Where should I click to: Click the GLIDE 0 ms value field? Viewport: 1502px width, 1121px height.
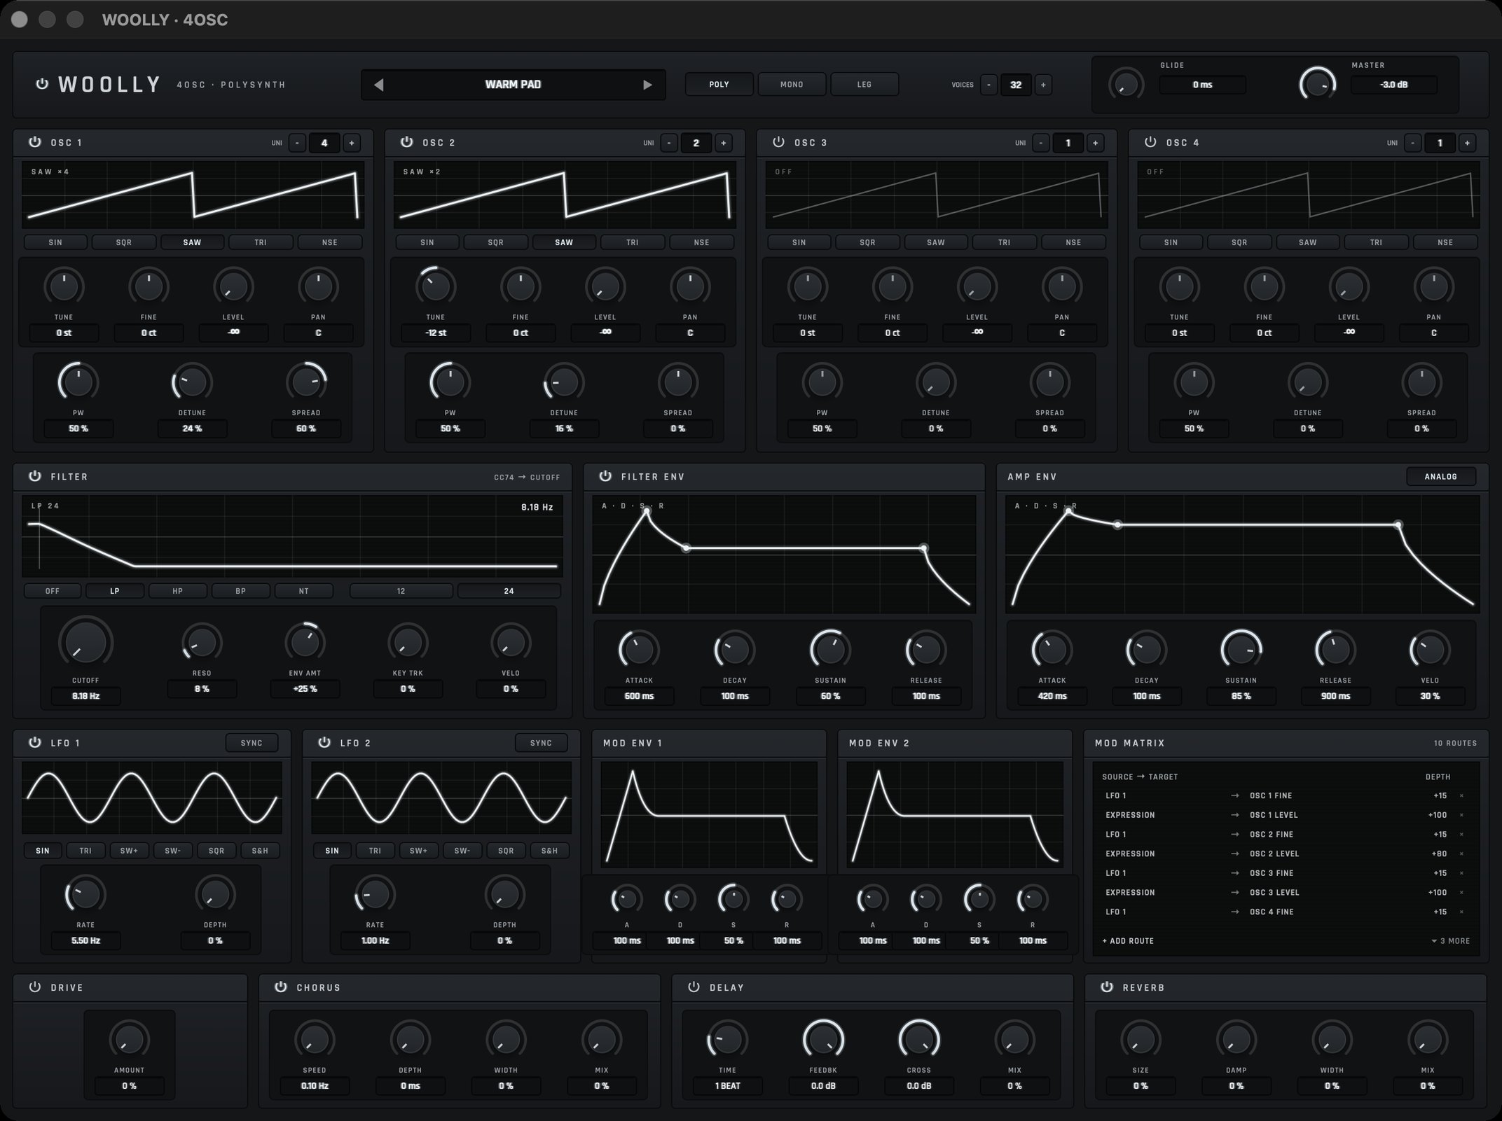(x=1202, y=85)
